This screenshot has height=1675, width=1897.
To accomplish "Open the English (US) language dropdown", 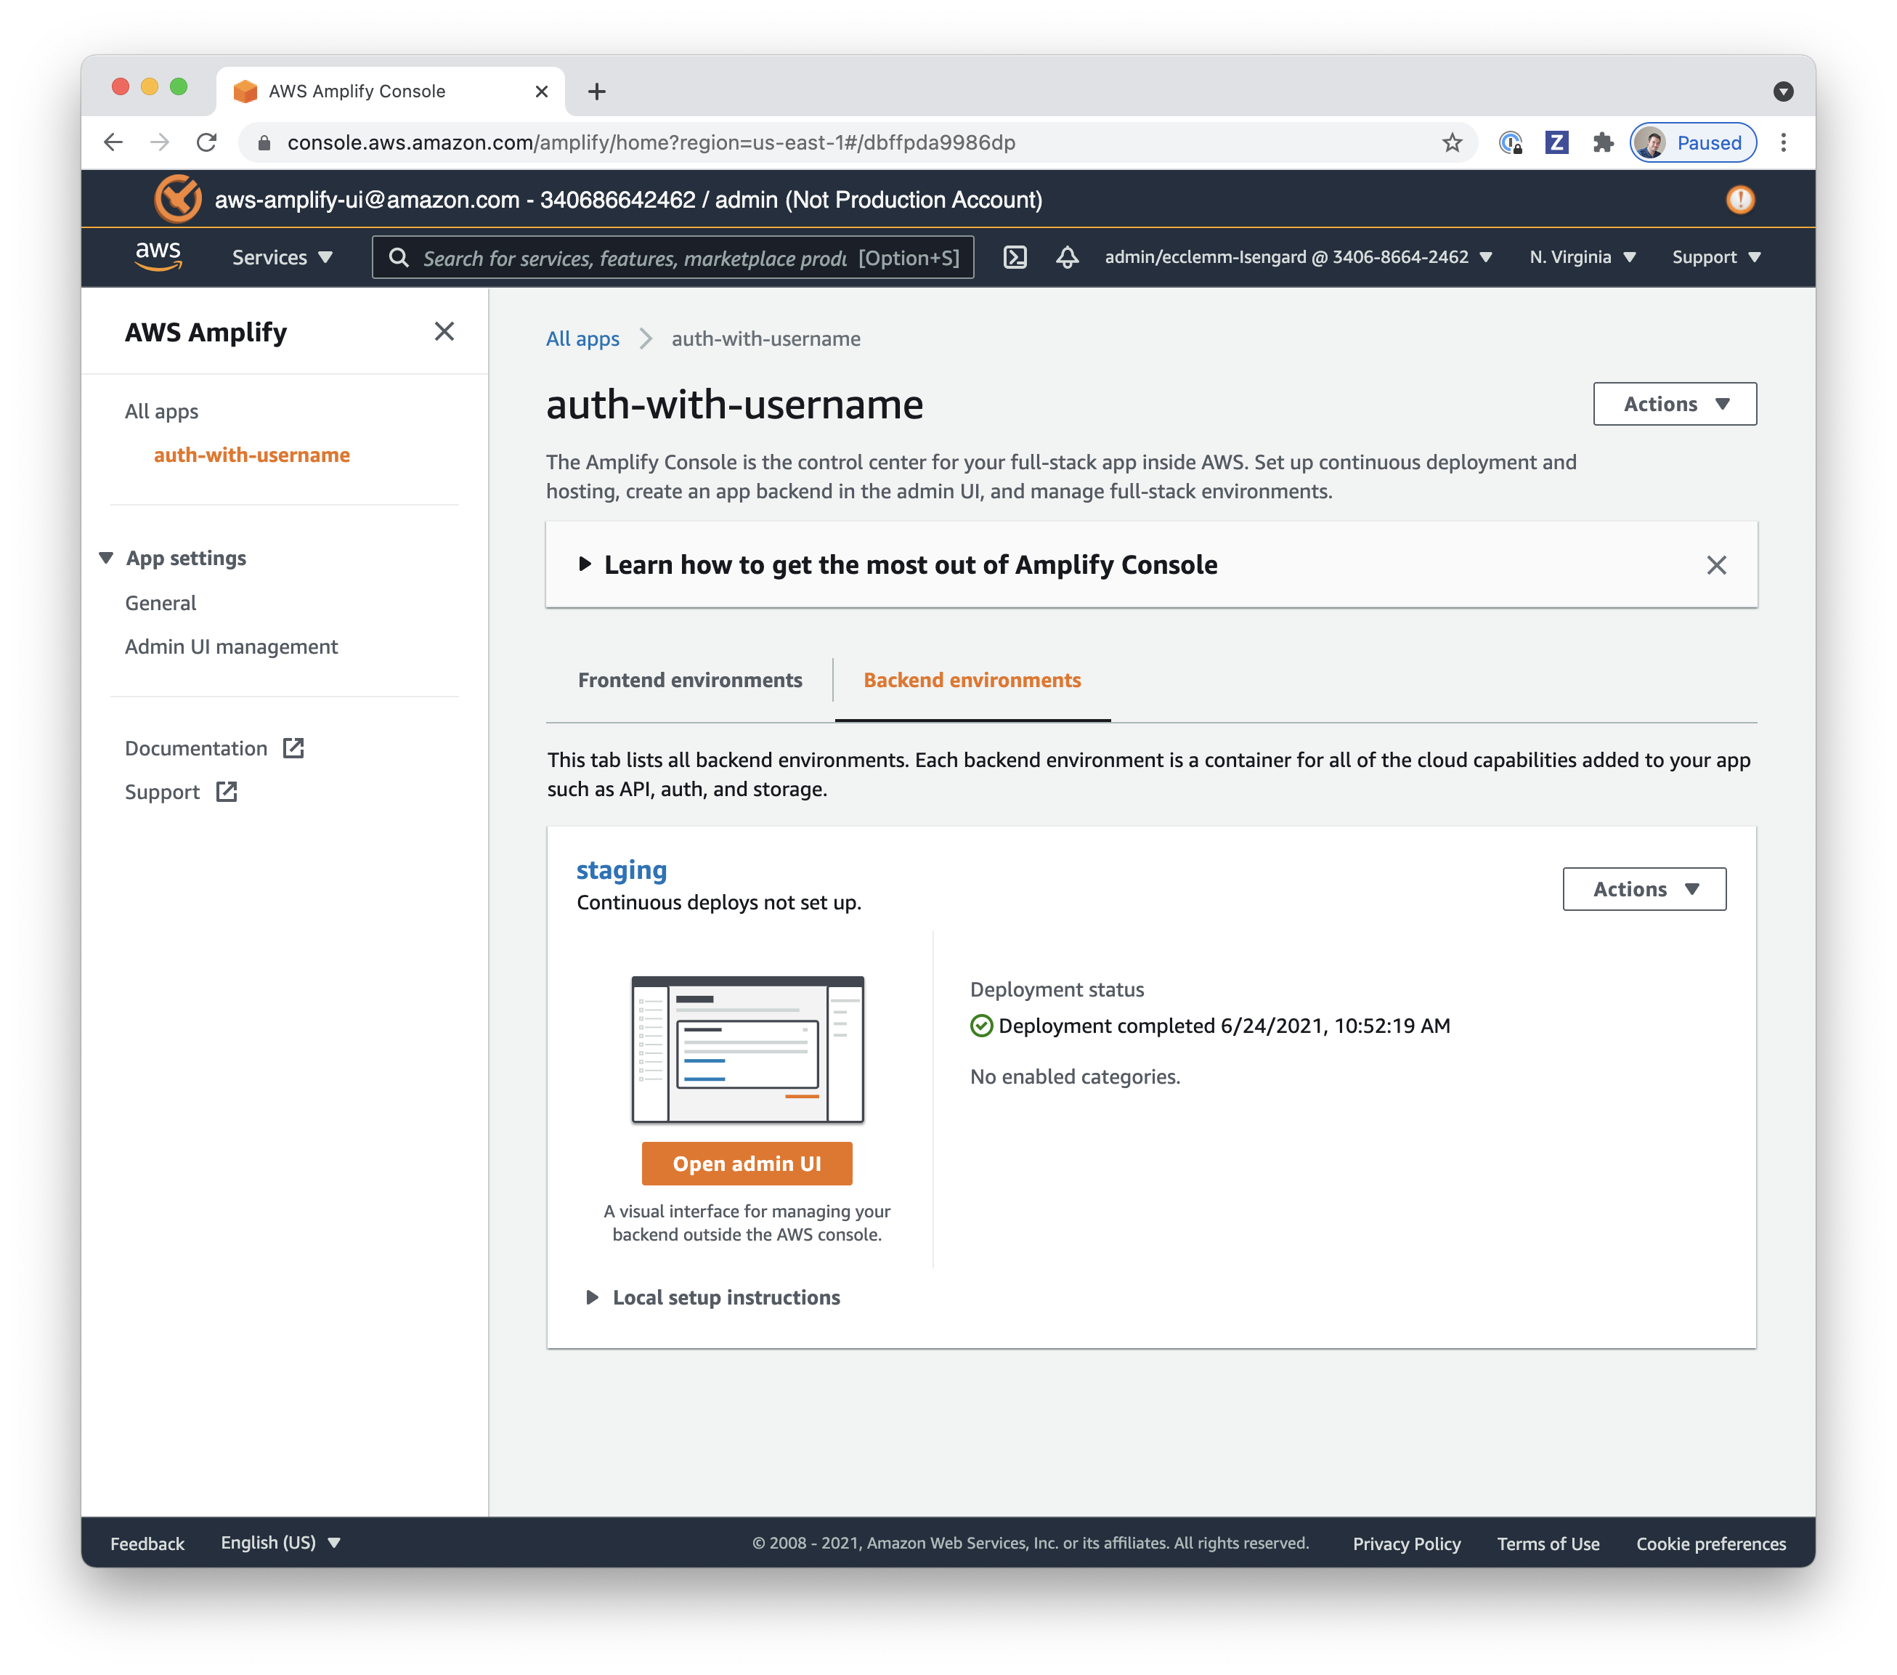I will [x=280, y=1542].
